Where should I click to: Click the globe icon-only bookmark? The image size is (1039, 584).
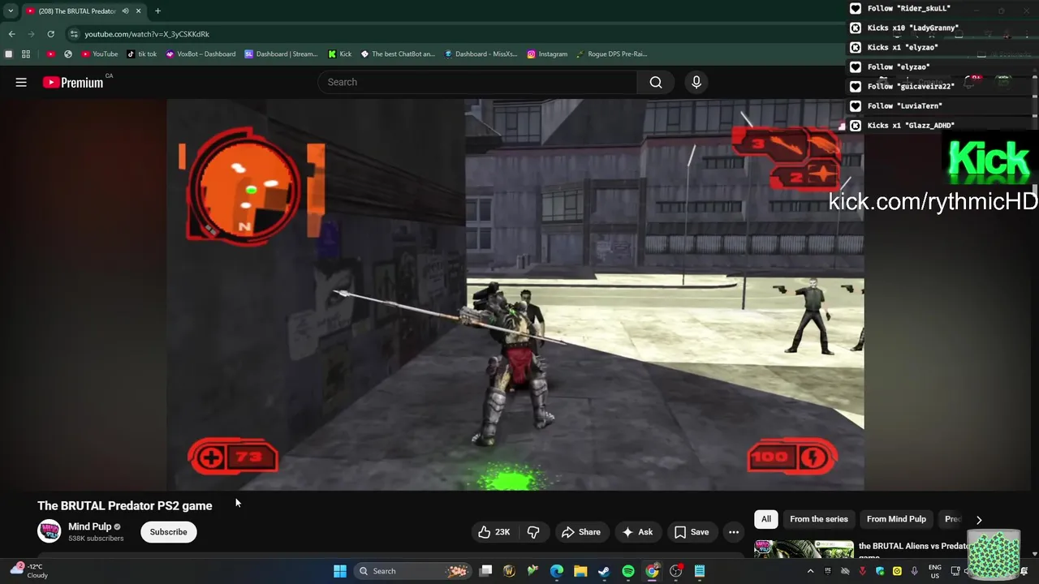tap(68, 54)
